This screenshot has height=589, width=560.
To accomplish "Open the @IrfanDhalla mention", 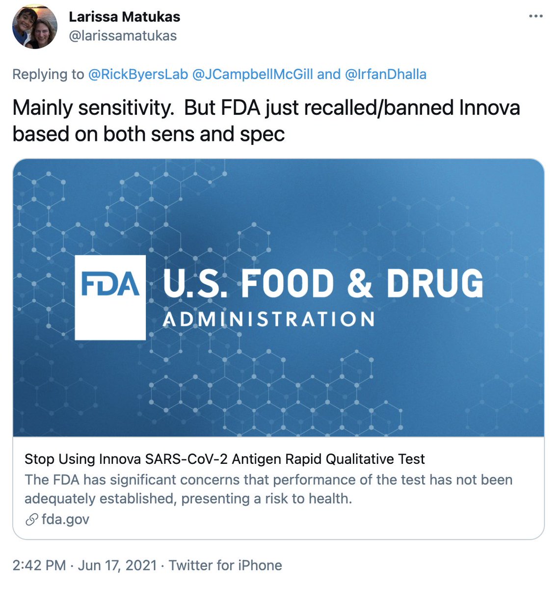I will (x=386, y=75).
